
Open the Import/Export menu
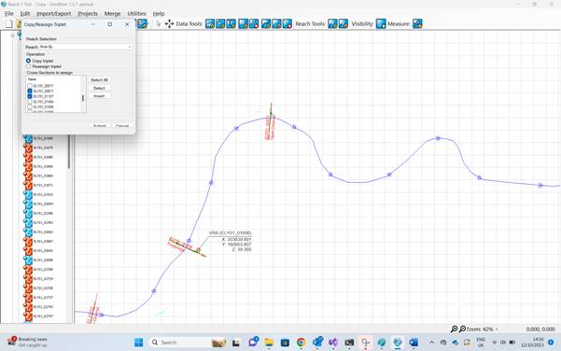53,14
